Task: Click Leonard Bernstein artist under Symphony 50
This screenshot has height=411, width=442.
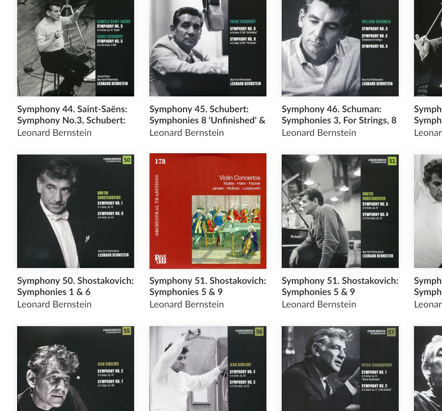Action: click(x=54, y=304)
